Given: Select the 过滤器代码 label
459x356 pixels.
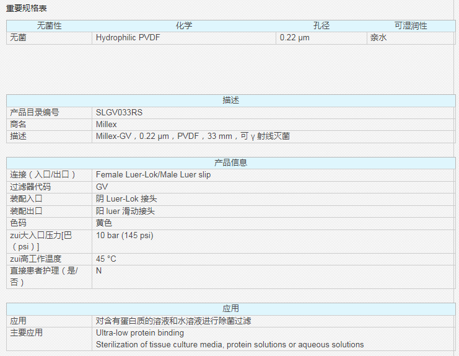Looking at the screenshot, I should [30, 187].
